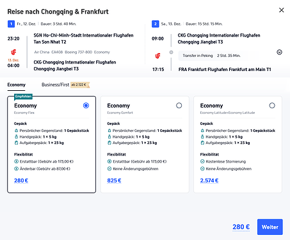Click the Kostenlose Stornierung checkmark icon

202,161
